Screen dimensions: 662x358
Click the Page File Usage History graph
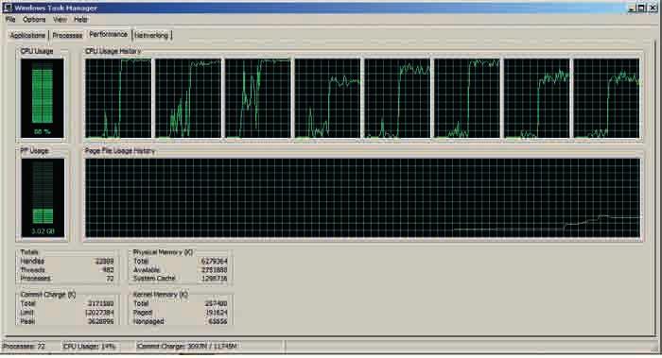pyautogui.click(x=362, y=198)
